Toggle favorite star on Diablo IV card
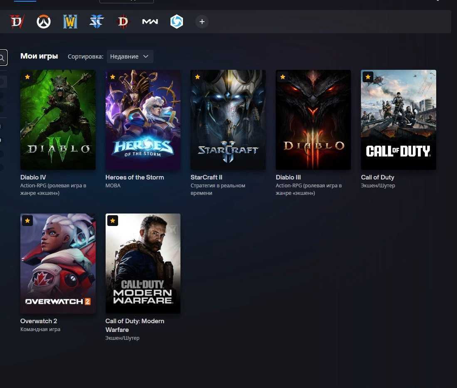 pos(27,77)
